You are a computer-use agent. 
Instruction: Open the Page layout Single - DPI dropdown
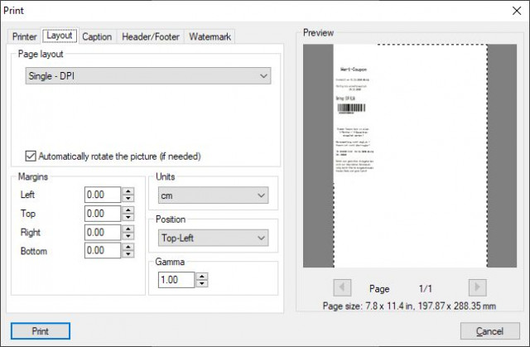click(148, 75)
